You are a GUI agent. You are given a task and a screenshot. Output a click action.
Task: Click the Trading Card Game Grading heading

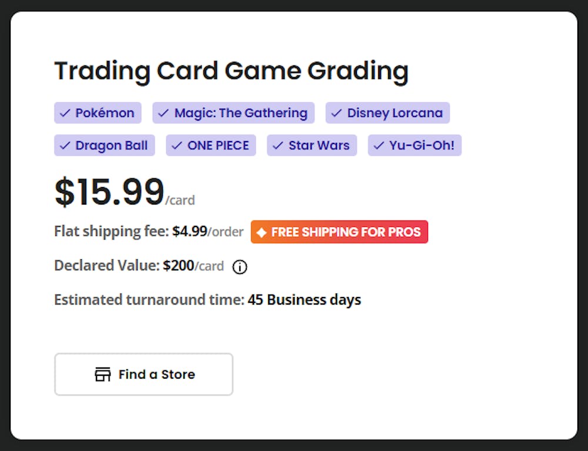click(232, 71)
